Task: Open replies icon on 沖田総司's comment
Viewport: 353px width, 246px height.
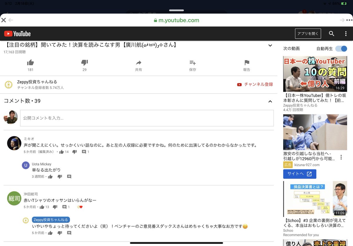Action: point(64,207)
